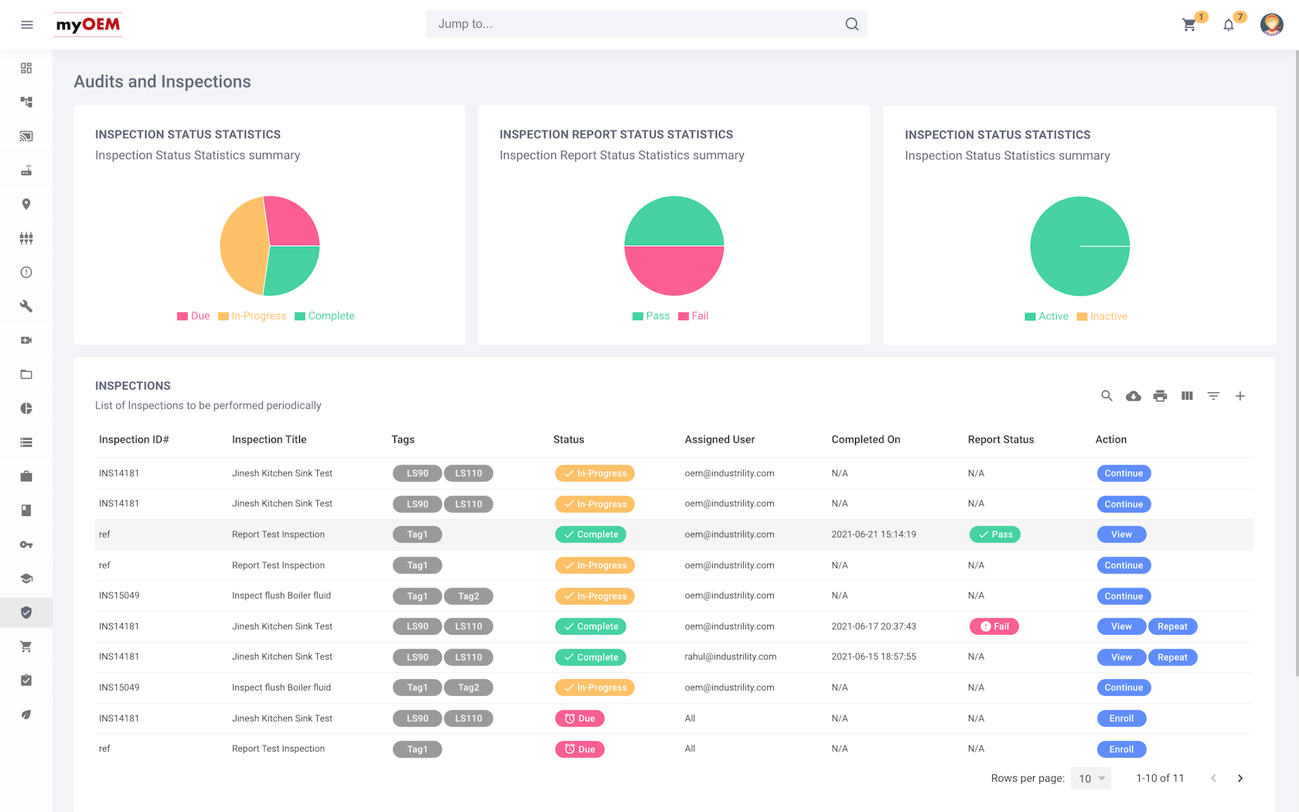Toggle the Active legend item

click(1047, 316)
